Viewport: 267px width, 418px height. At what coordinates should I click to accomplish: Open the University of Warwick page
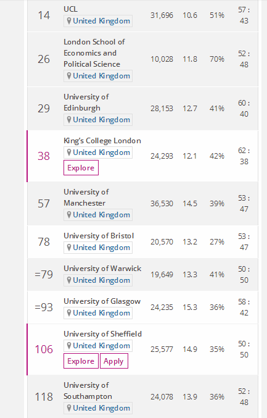click(x=102, y=269)
